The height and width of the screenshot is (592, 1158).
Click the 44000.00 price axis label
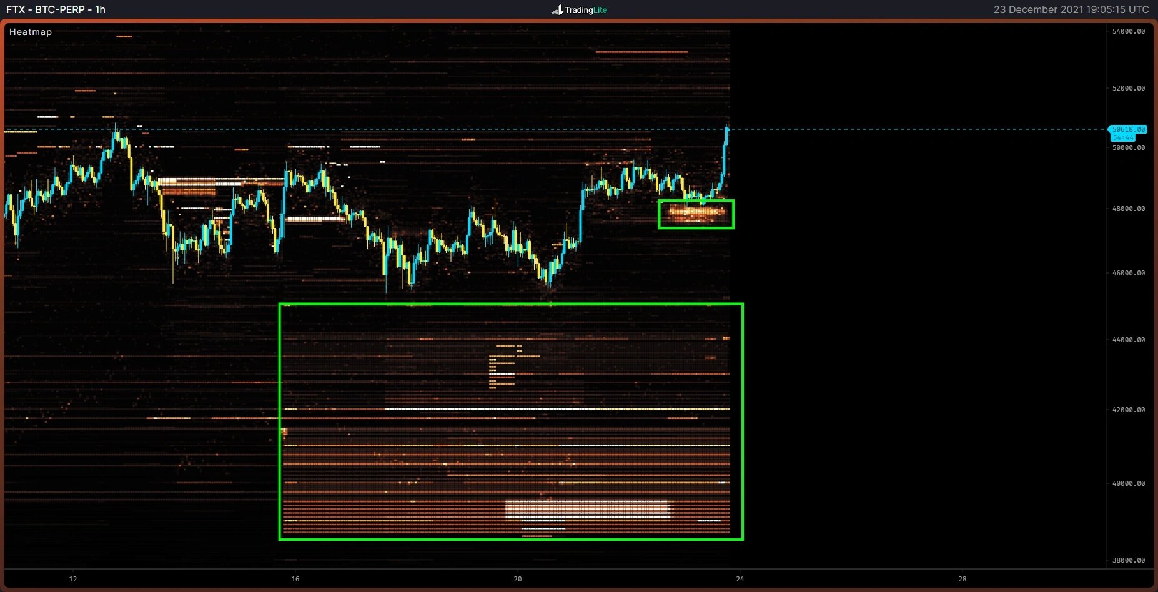coord(1128,340)
